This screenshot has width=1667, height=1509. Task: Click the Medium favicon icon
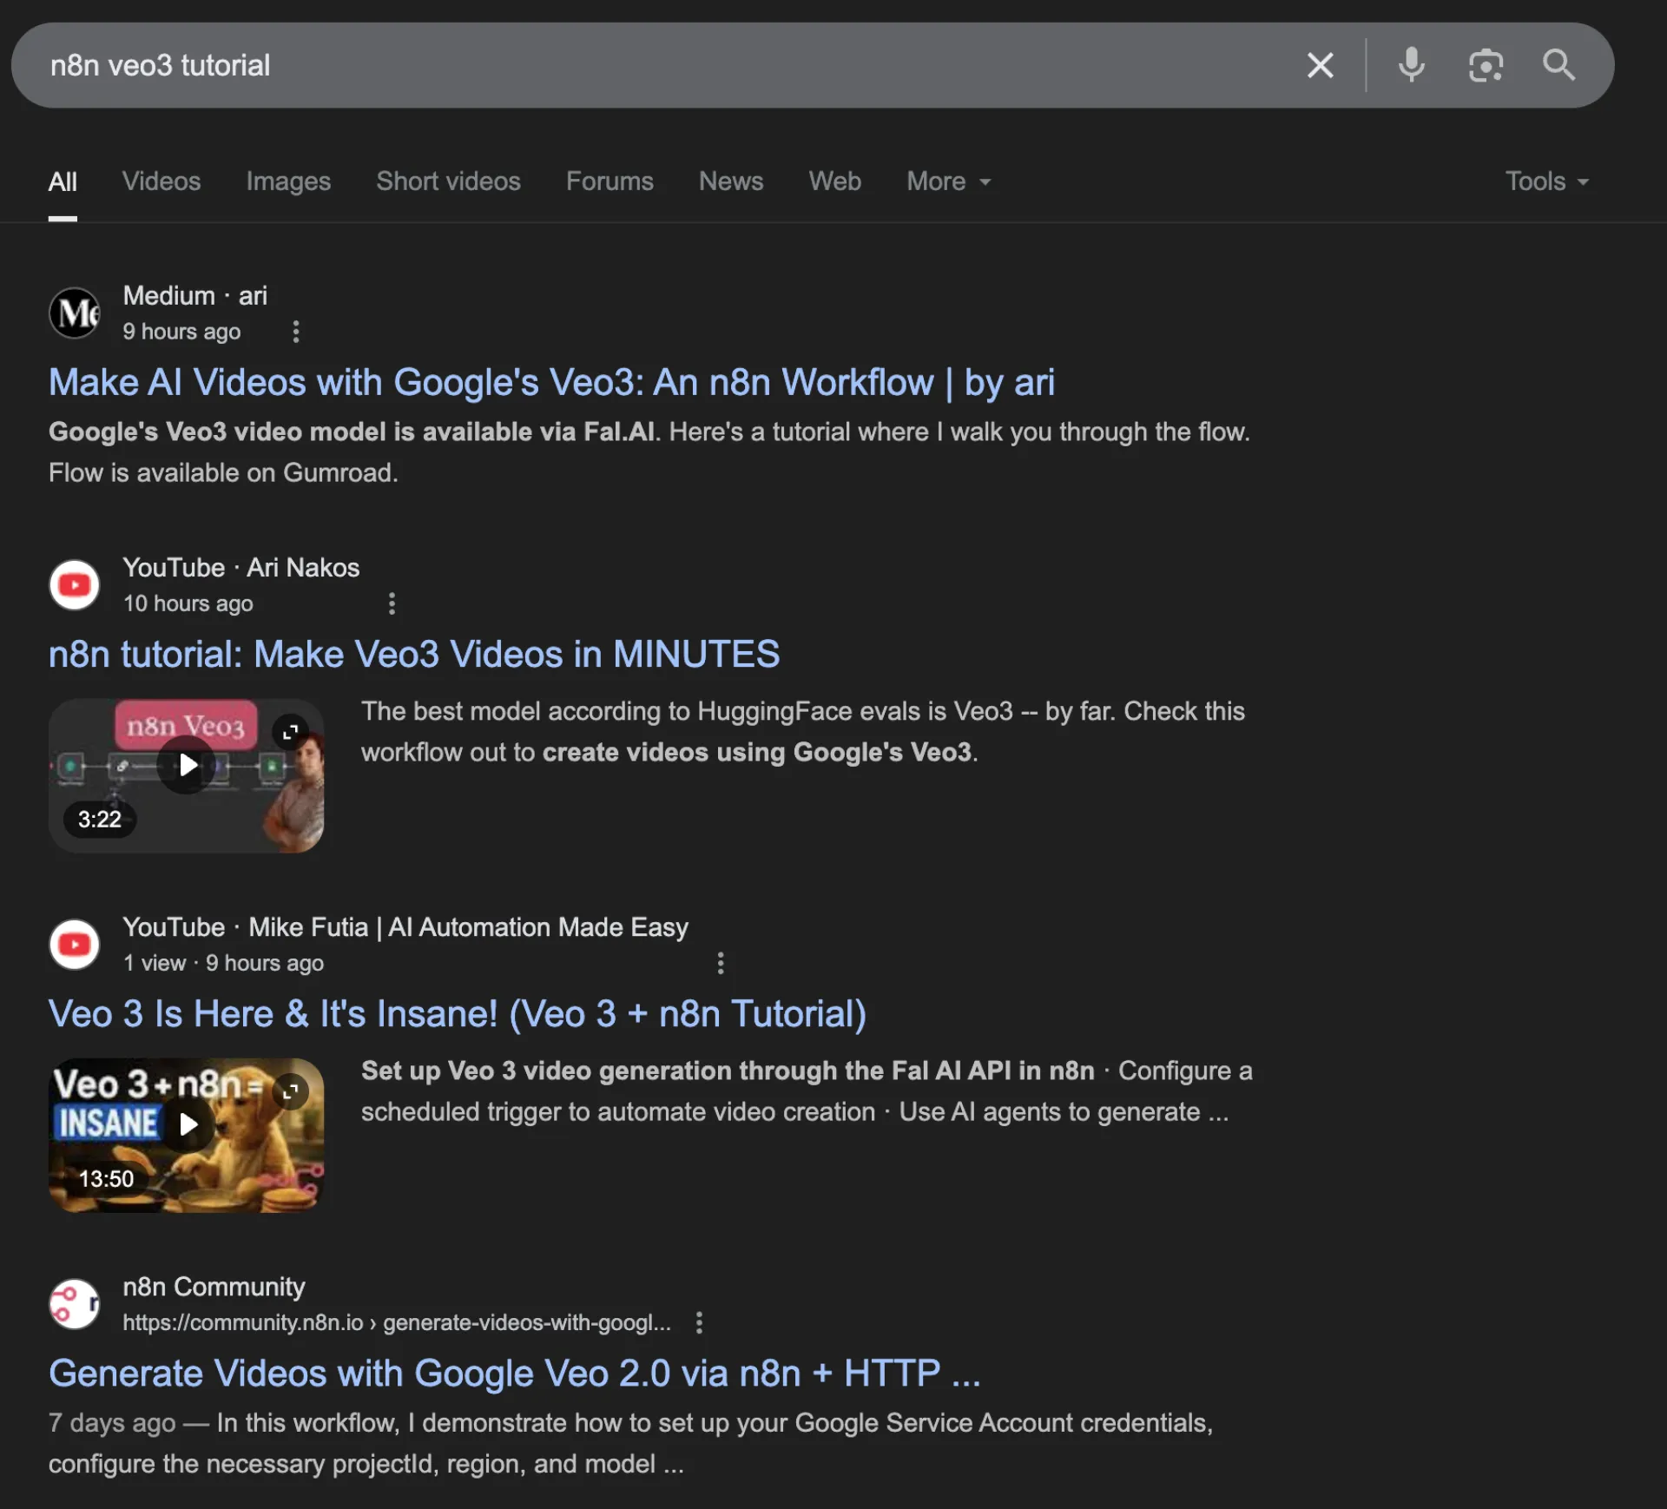[75, 313]
